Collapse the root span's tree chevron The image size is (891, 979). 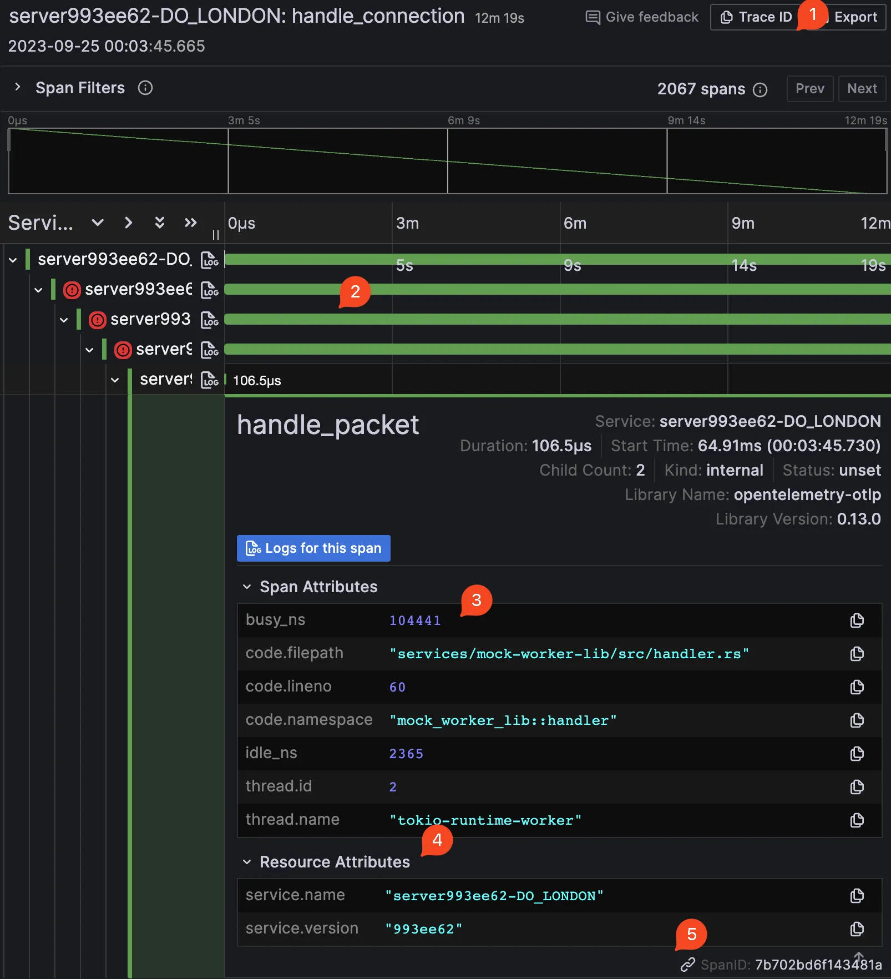coord(13,260)
